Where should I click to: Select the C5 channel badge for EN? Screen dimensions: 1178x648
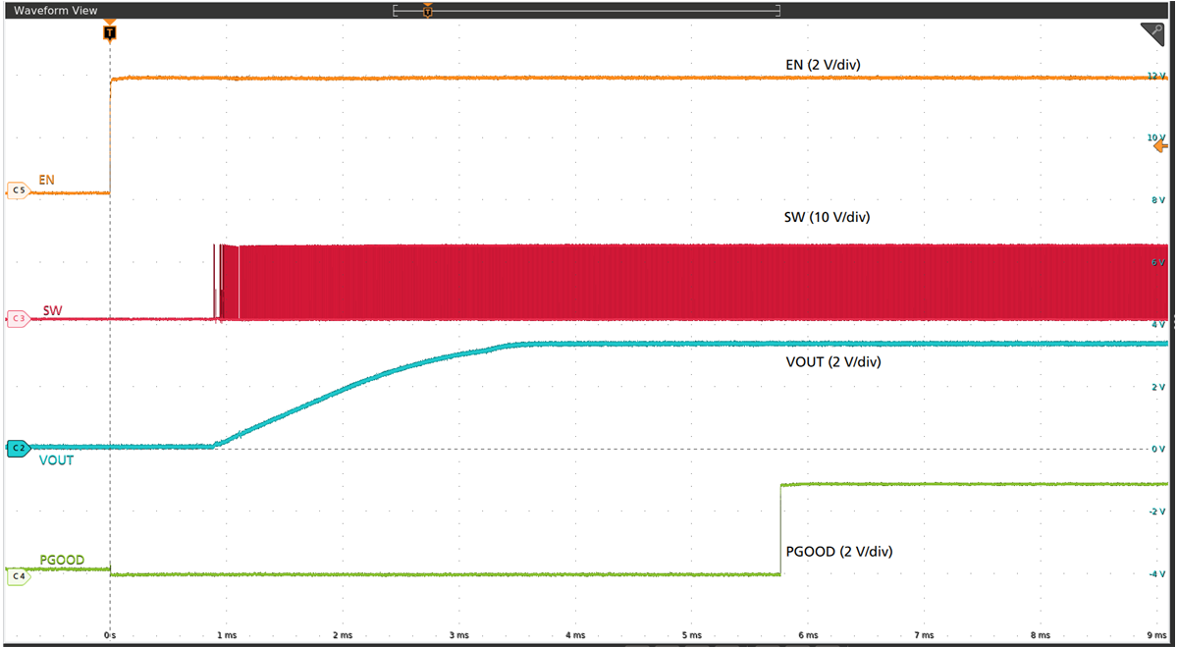pyautogui.click(x=18, y=189)
